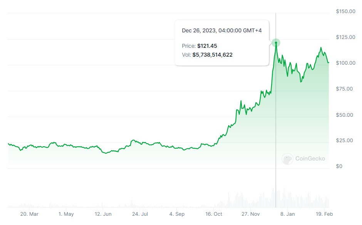Click the $100.00 price axis label
The width and height of the screenshot is (362, 225).
click(x=345, y=63)
